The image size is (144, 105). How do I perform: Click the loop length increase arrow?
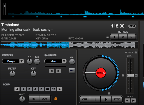coord(60,89)
